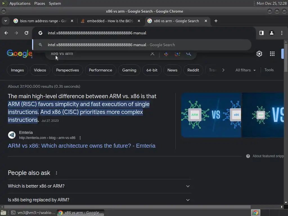Apply the Gaming filter chip
This screenshot has height=216, width=288.
[129, 70]
